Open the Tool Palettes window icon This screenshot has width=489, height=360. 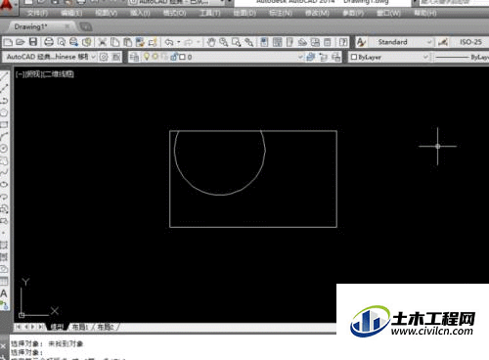(x=289, y=42)
